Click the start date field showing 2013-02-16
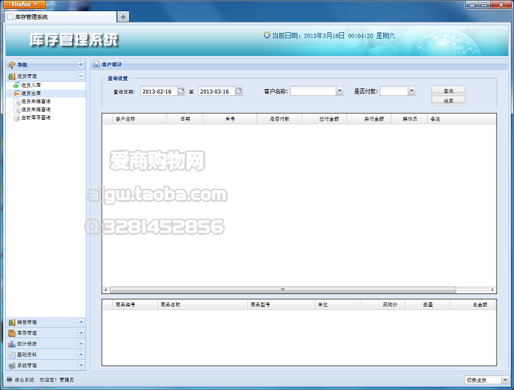 click(x=159, y=91)
